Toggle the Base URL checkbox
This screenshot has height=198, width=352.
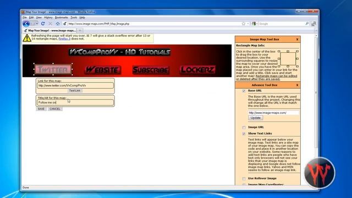pyautogui.click(x=244, y=91)
